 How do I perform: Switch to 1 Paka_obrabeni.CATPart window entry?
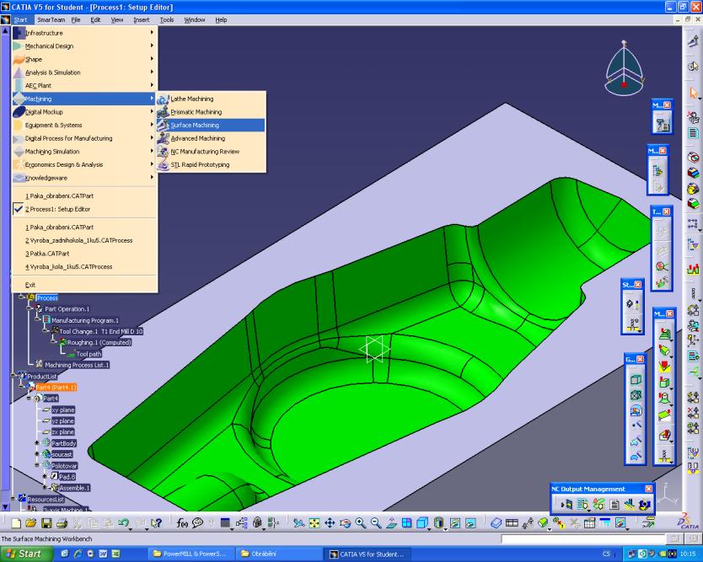click(x=84, y=195)
